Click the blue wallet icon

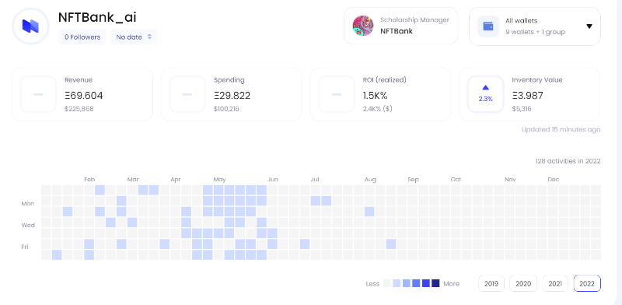click(x=488, y=26)
